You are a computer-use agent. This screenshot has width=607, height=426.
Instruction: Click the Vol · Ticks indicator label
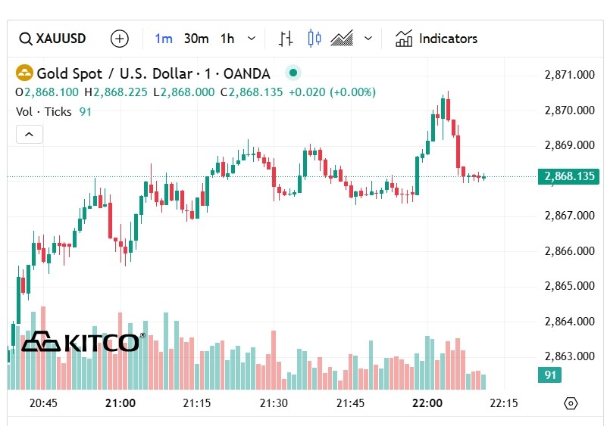pyautogui.click(x=44, y=112)
